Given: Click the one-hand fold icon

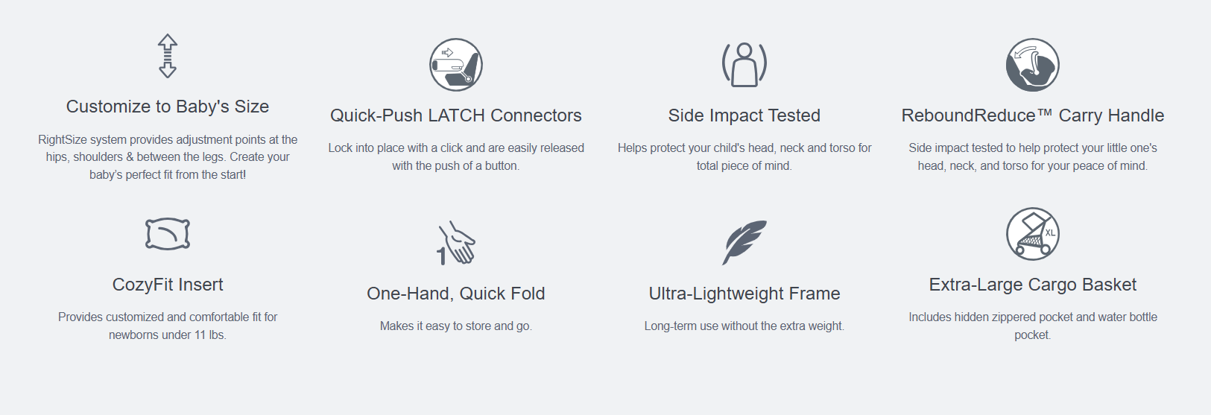Looking at the screenshot, I should pos(456,243).
